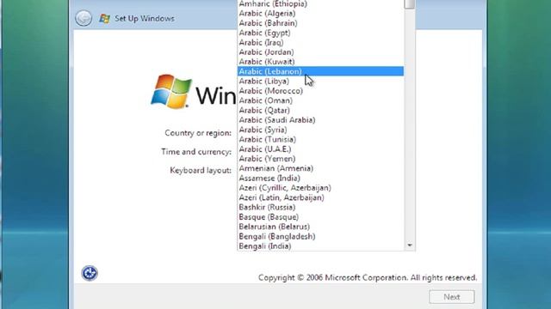
Task: Choose Azeri (Latin, Azerbaijan) option
Action: tap(320, 197)
